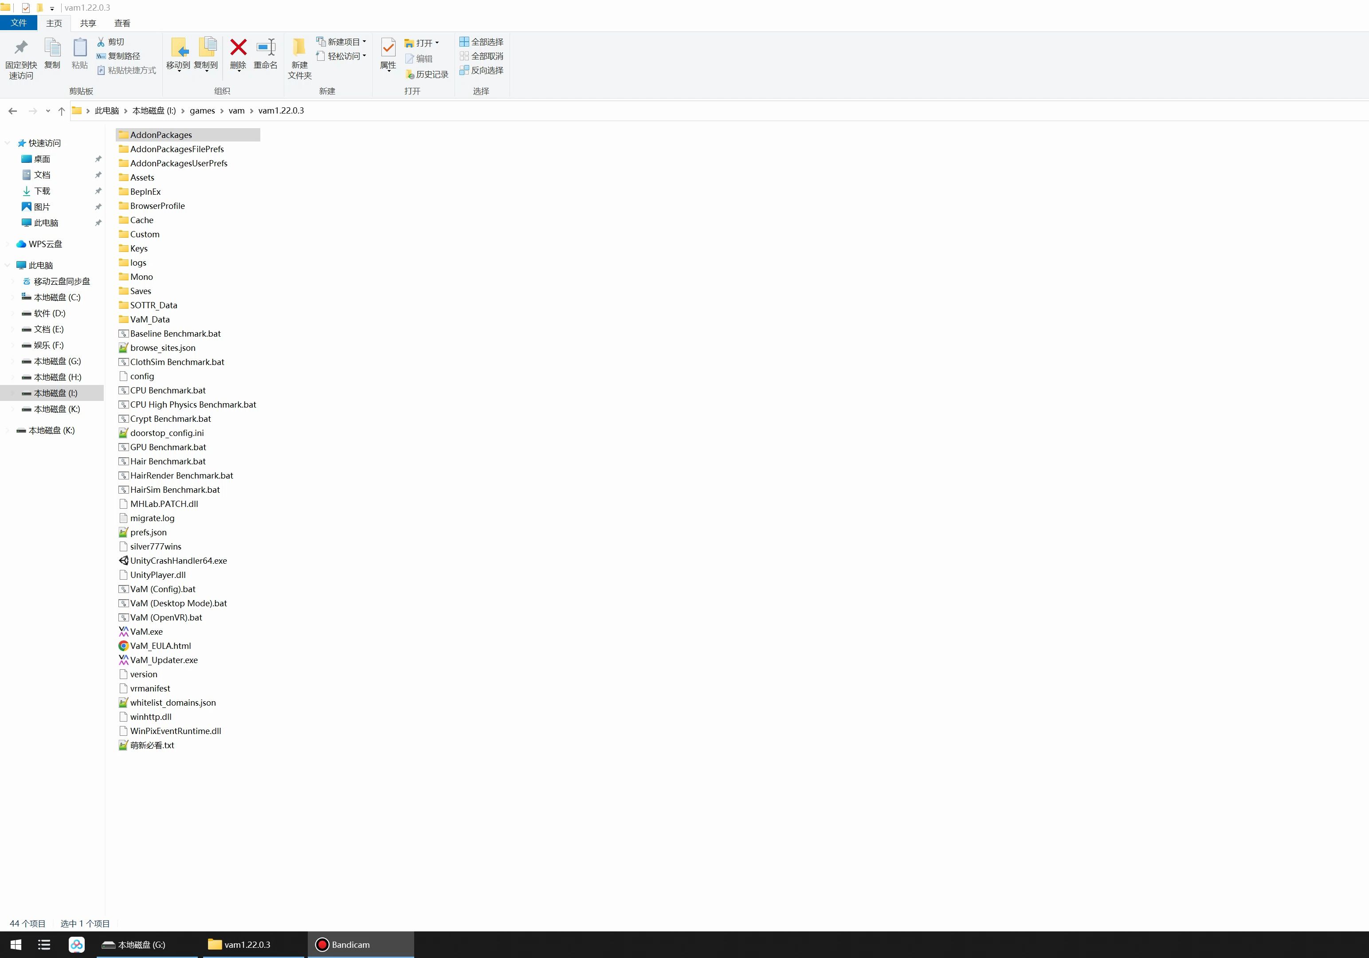Viewport: 1369px width, 958px height.
Task: Select Downloads (下载) in Quick access
Action: [x=42, y=191]
